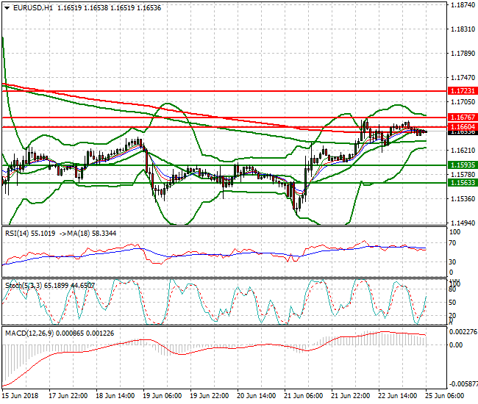This screenshot has width=478, height=404.
Task: Click the 1.15360 price scale value
Action: click(x=463, y=199)
